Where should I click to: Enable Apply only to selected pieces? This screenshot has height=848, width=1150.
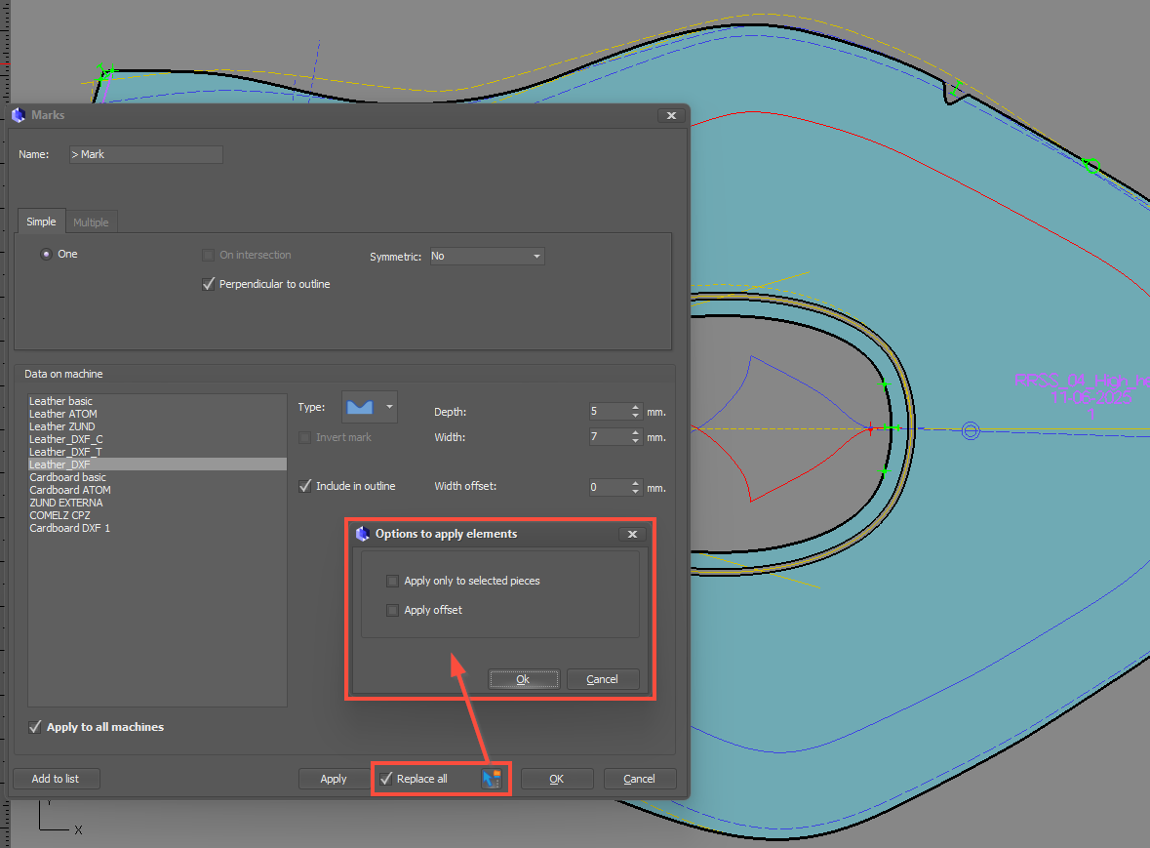pos(393,581)
